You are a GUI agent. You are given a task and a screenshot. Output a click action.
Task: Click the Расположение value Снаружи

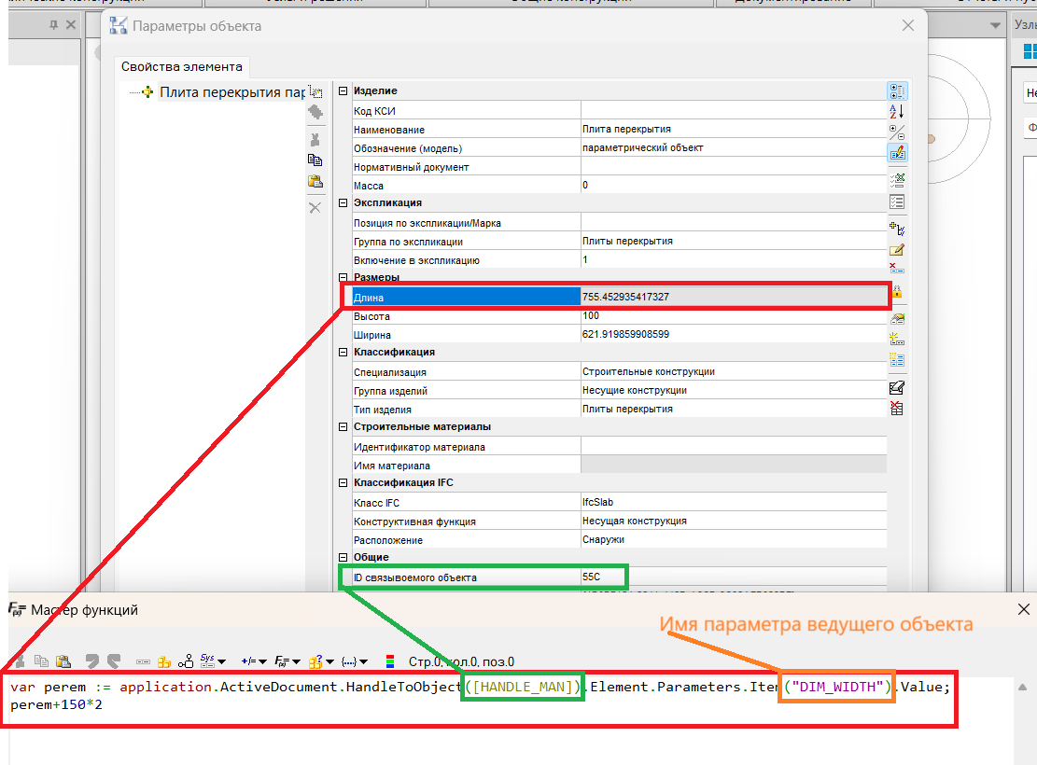click(x=734, y=539)
